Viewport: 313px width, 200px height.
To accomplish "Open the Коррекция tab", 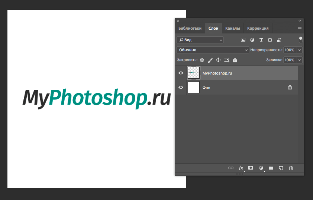I will click(x=258, y=28).
